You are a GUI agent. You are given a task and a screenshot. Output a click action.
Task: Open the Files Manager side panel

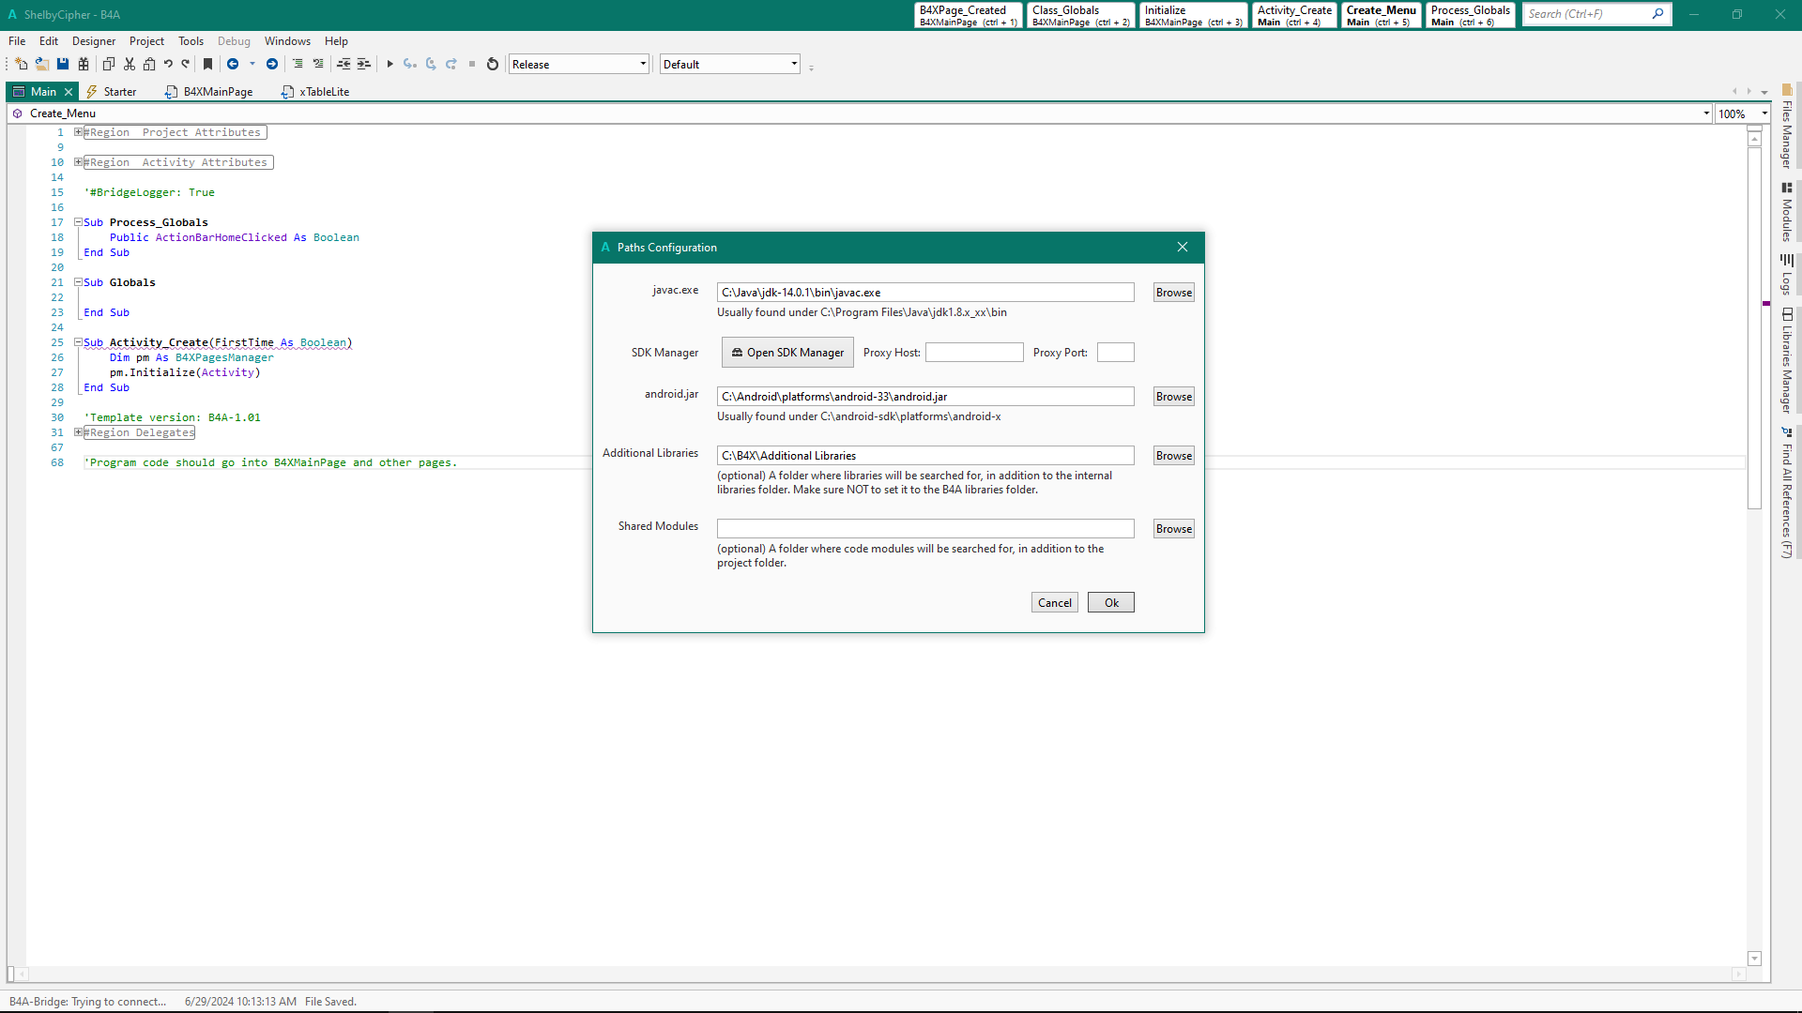point(1787,128)
